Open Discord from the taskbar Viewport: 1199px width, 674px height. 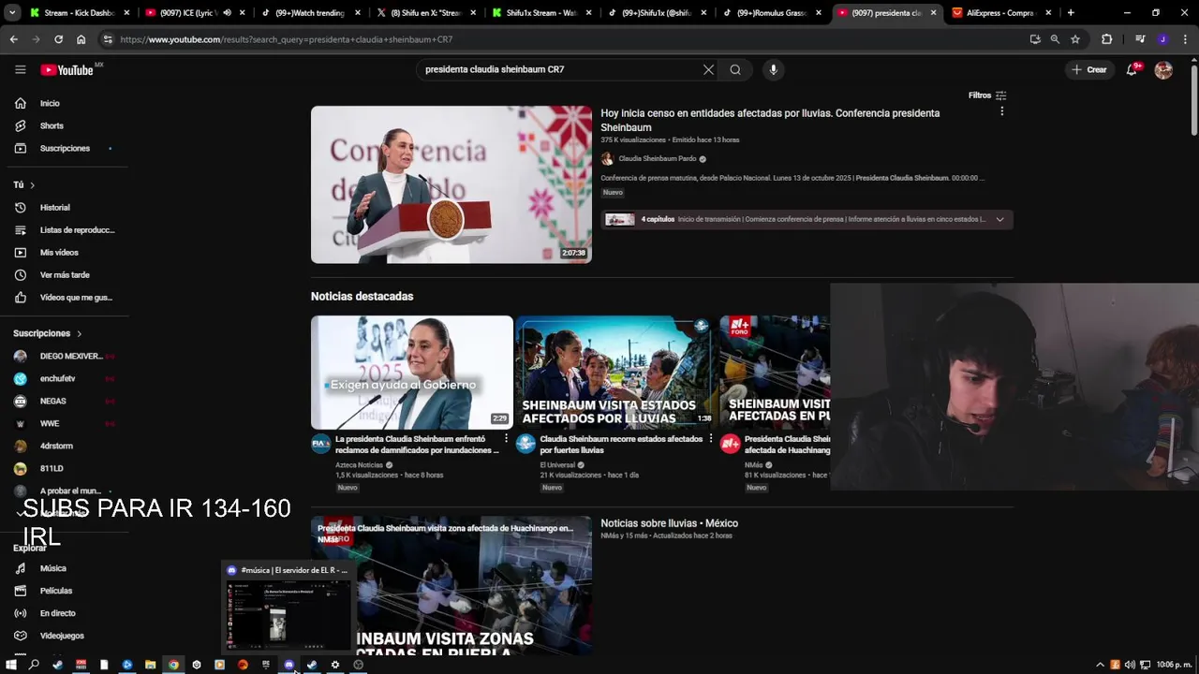(x=289, y=665)
